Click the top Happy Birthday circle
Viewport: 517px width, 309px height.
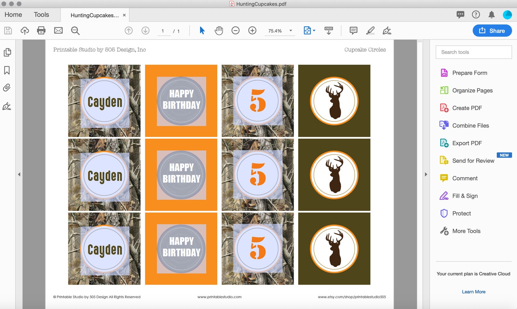click(x=181, y=101)
